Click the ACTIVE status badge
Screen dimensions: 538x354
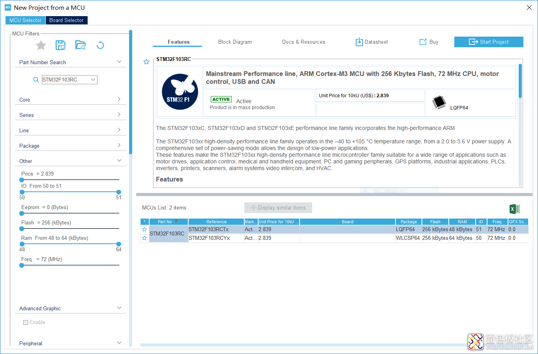click(221, 99)
